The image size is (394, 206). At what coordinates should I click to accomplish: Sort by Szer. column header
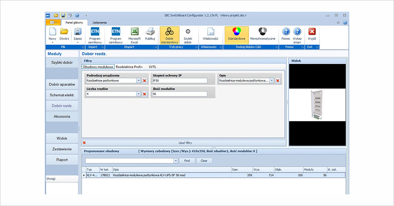242,170
